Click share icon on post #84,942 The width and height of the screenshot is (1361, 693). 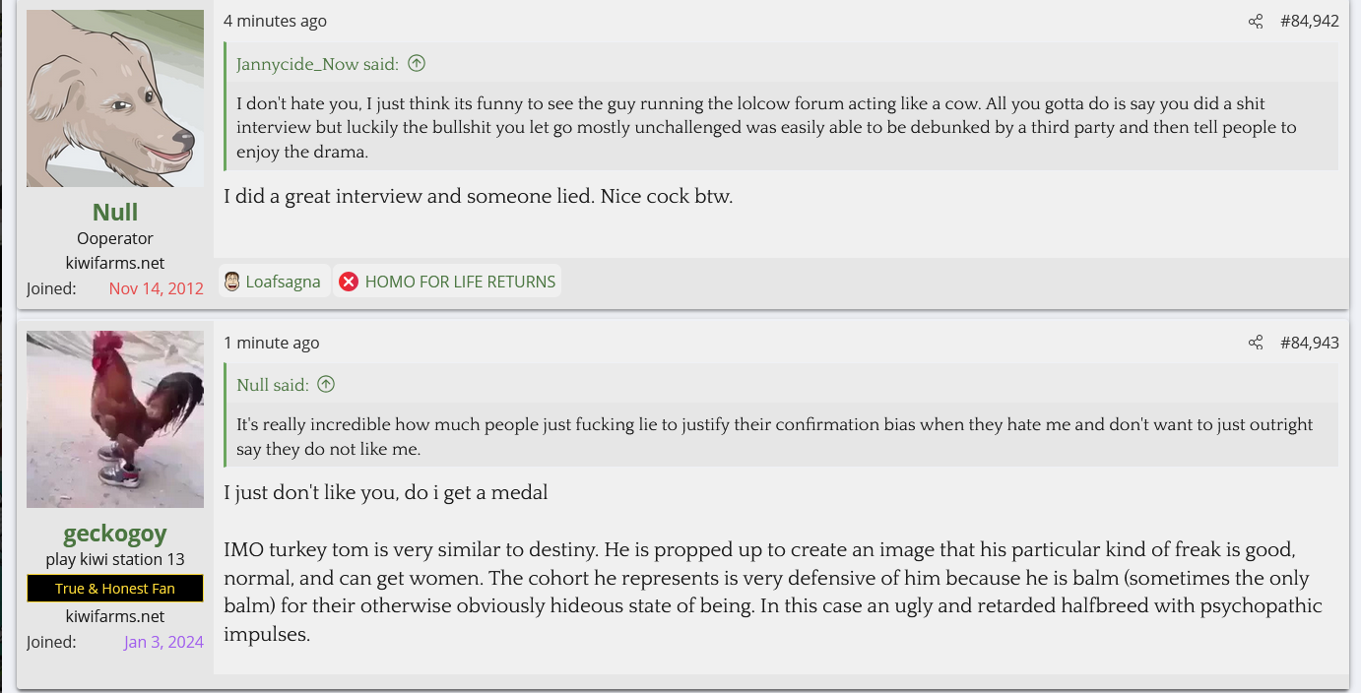point(1256,22)
